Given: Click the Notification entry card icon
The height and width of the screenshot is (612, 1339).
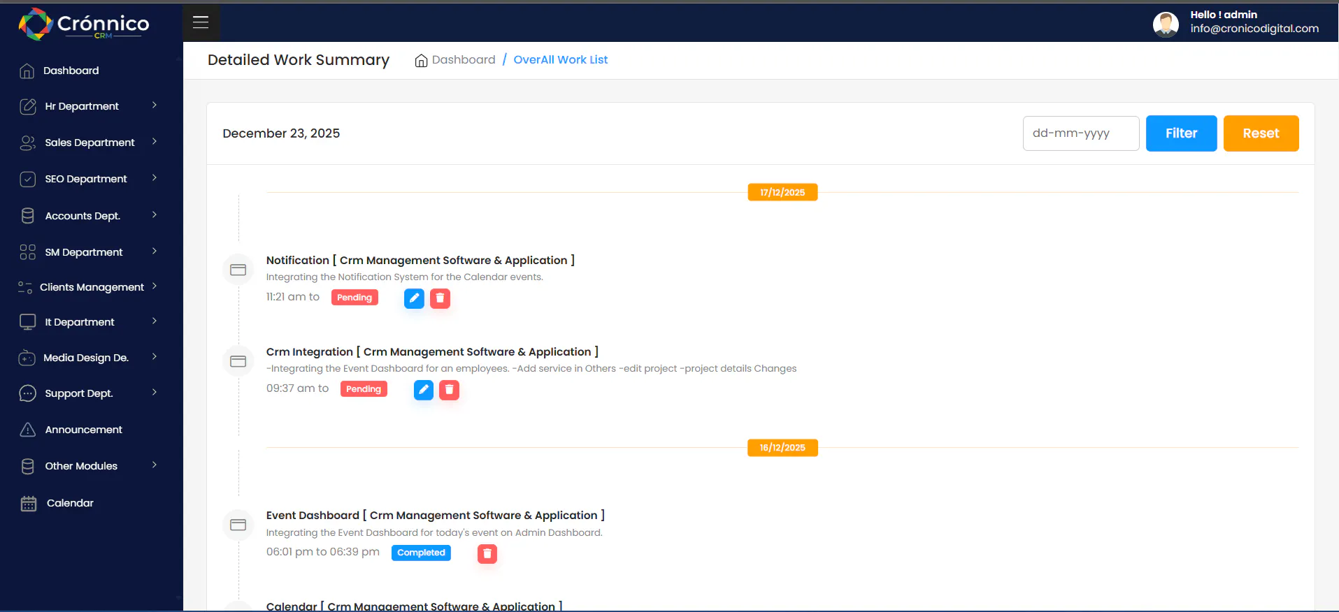Looking at the screenshot, I should click(238, 270).
